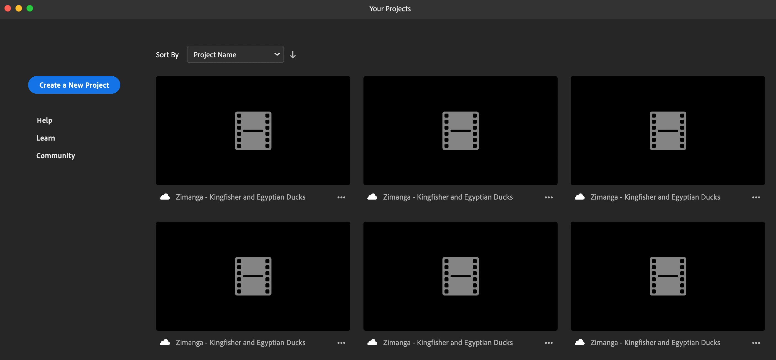776x360 pixels.
Task: Click the cloud icon of the bottom-middle project
Action: coord(372,343)
